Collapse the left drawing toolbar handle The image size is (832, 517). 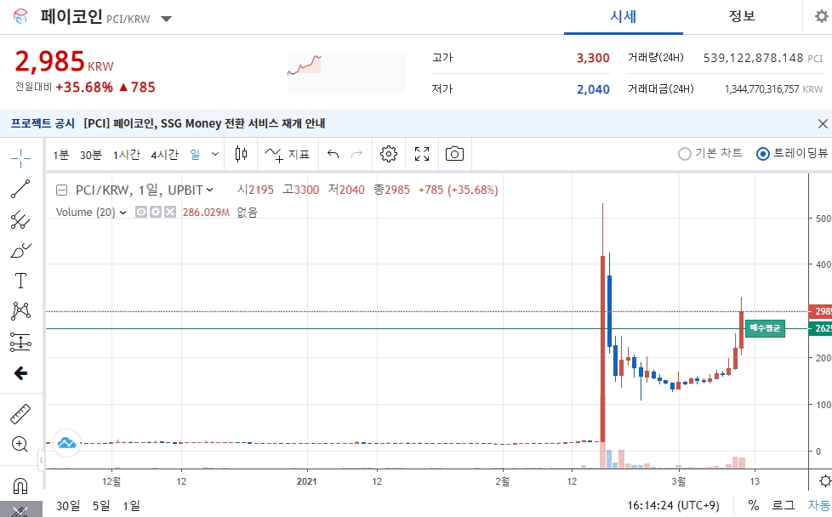[41, 460]
